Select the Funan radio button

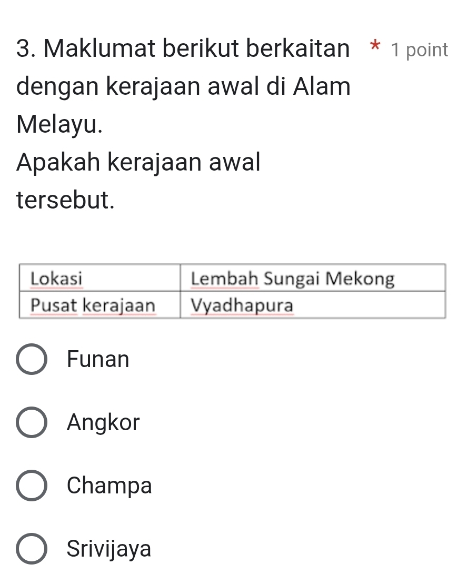[x=32, y=360]
